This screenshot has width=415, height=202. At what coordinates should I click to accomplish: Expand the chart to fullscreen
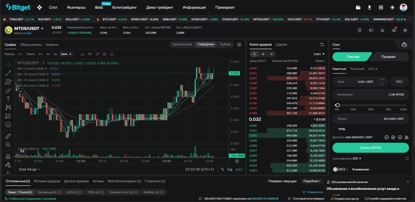[239, 44]
